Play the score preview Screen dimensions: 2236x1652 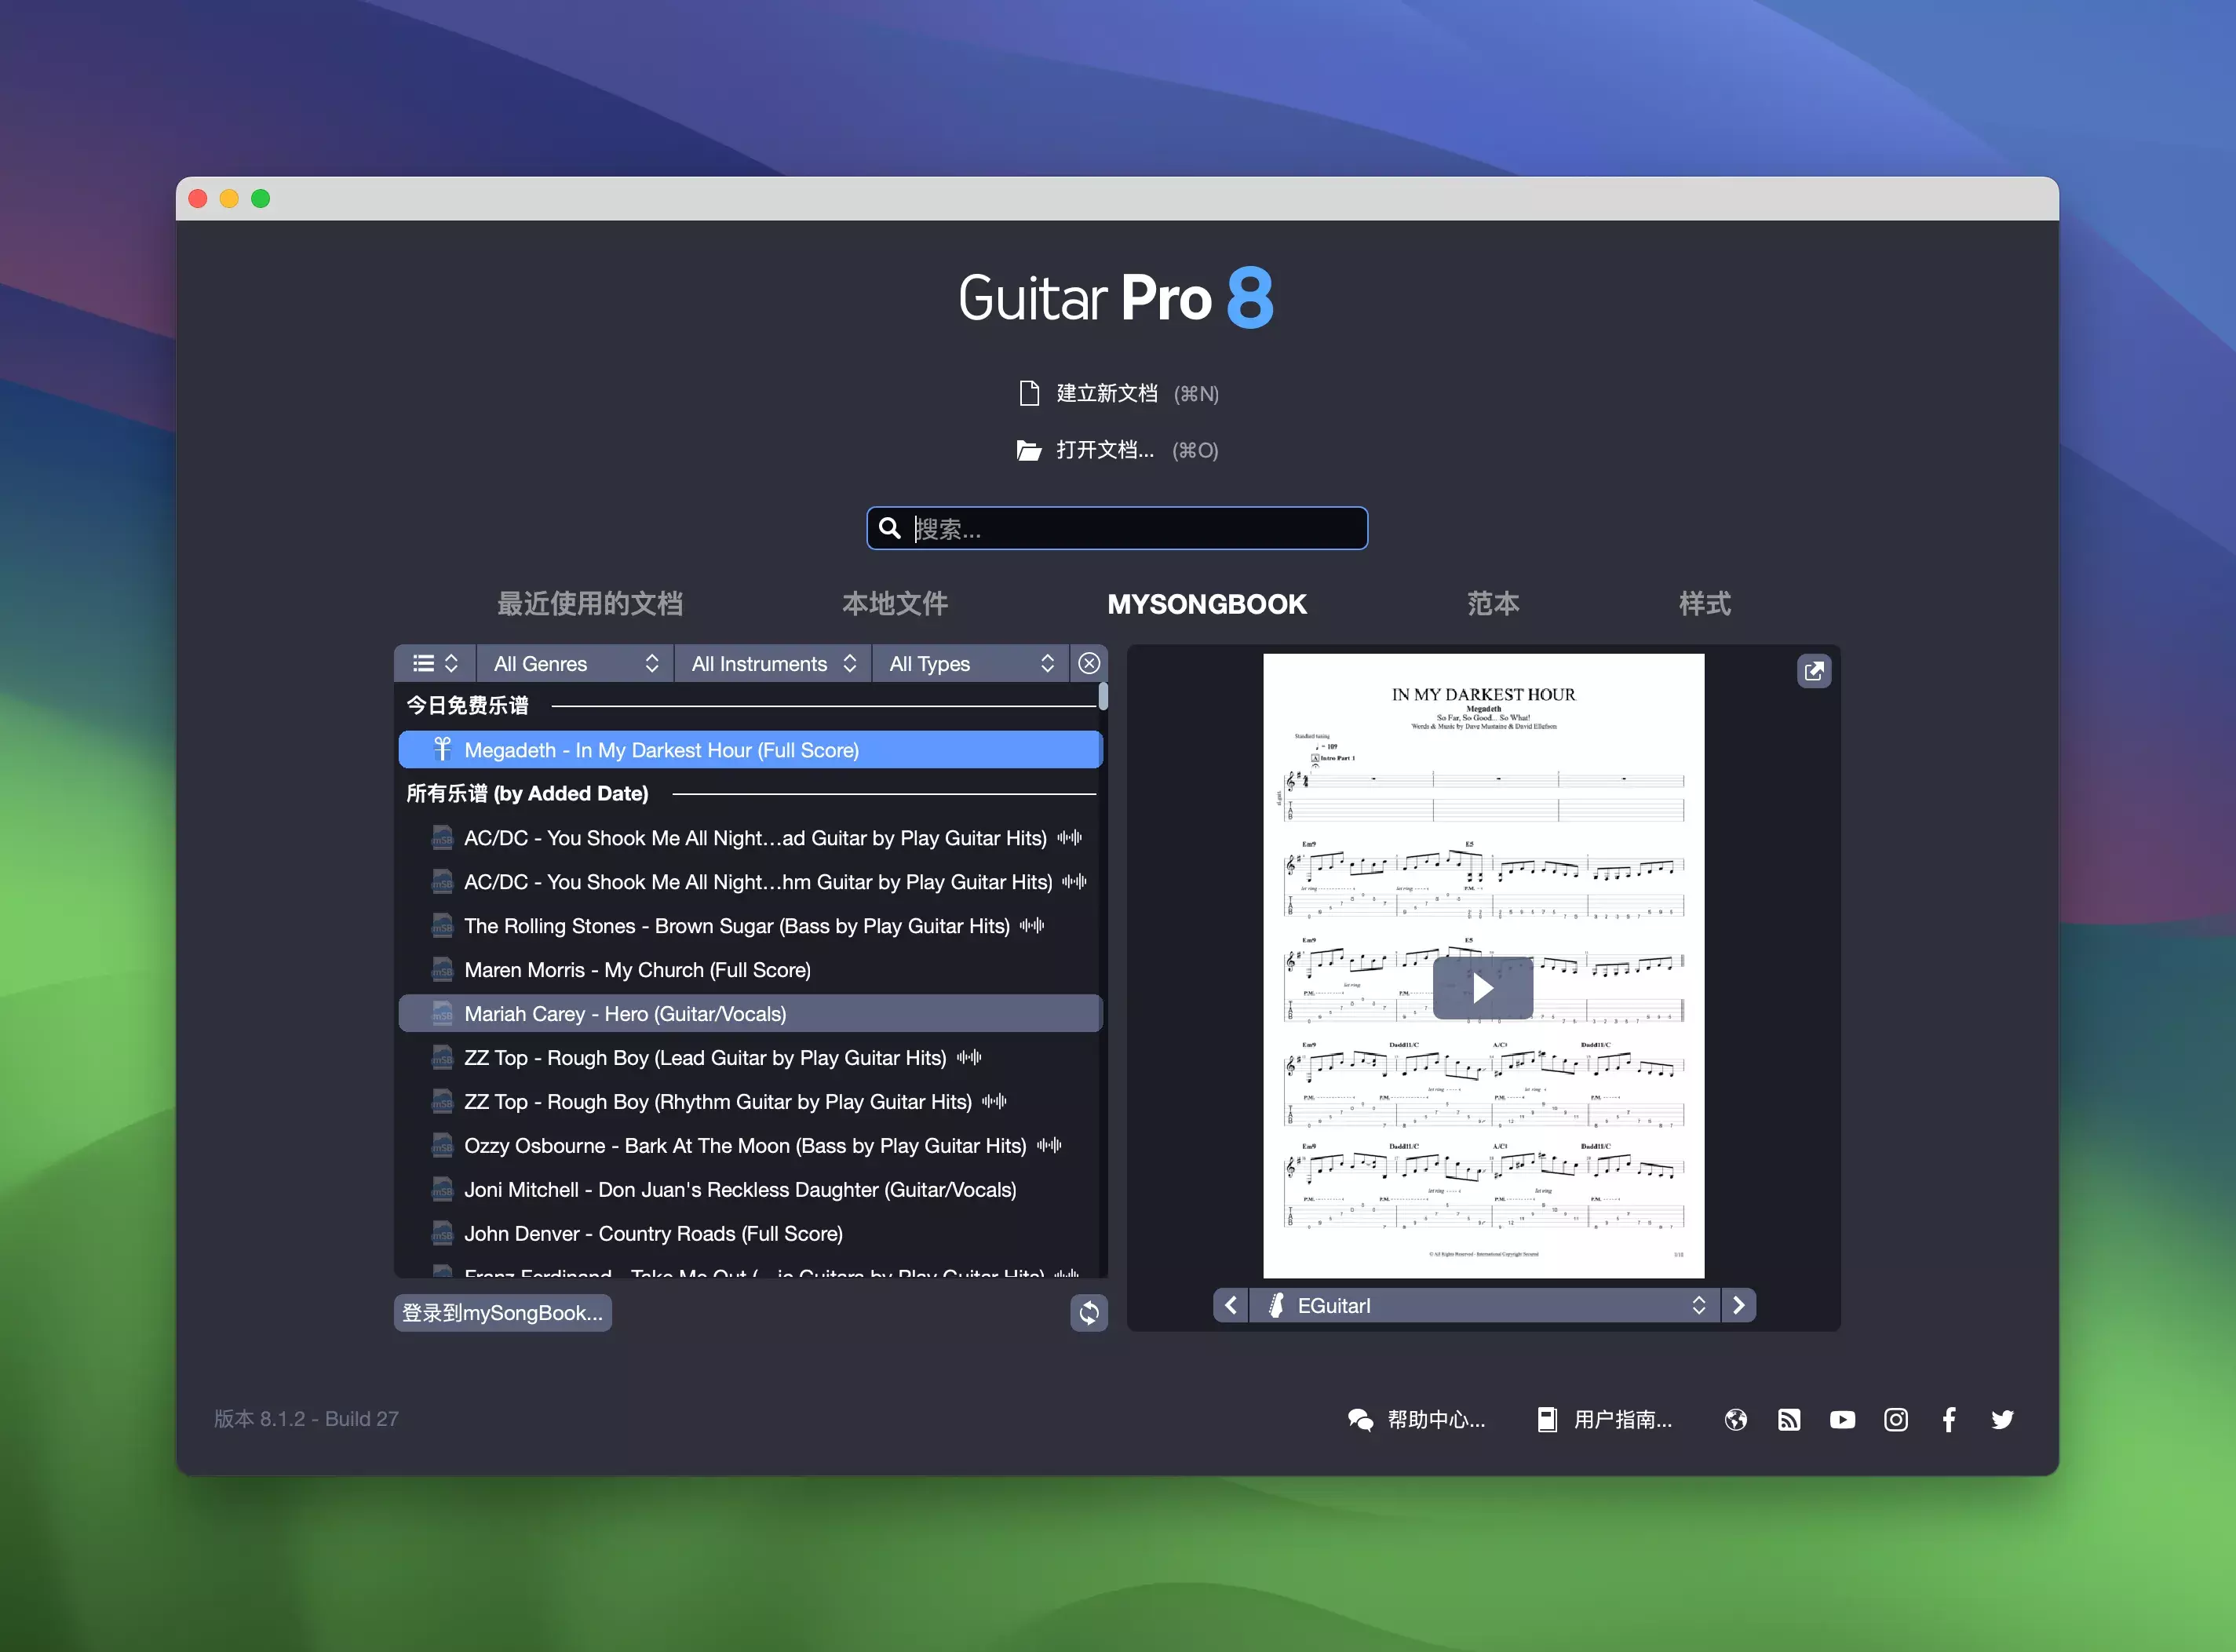(1482, 988)
